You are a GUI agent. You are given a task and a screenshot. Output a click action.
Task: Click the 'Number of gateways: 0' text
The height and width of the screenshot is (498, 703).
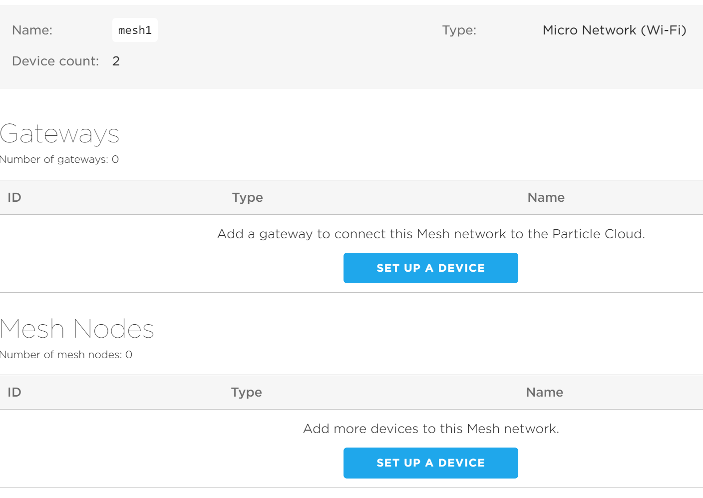pos(59,159)
